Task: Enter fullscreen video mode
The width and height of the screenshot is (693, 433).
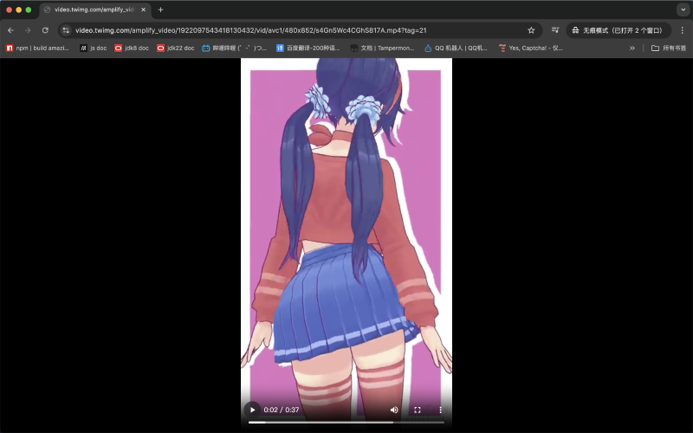Action: coord(418,410)
